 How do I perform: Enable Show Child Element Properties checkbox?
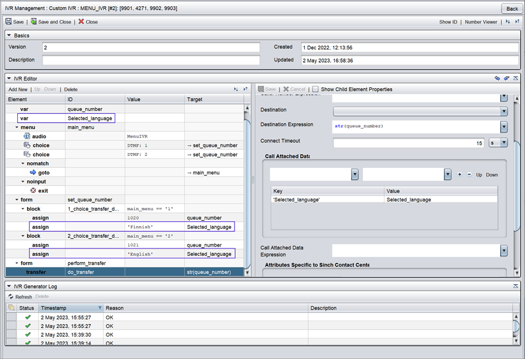click(x=315, y=89)
